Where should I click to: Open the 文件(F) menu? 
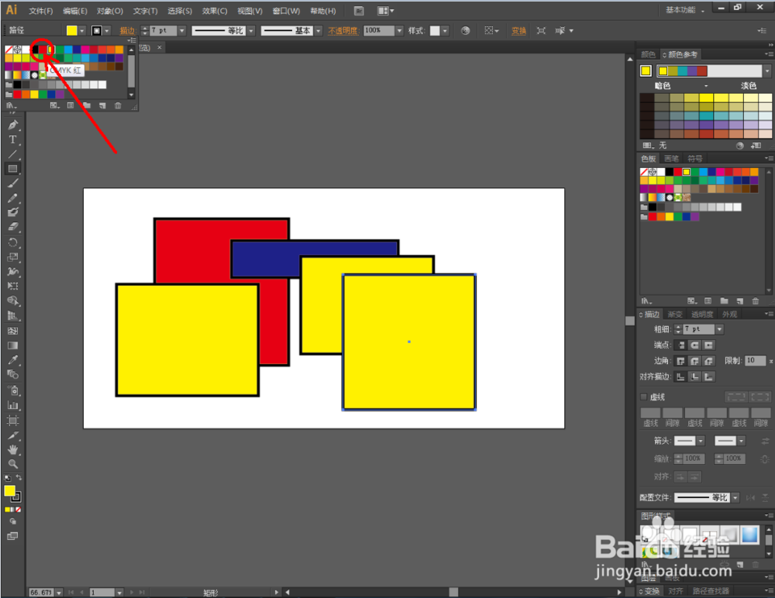tap(40, 11)
